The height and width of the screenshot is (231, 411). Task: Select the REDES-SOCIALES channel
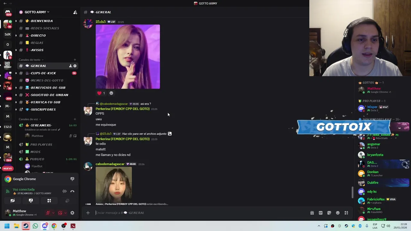pyautogui.click(x=48, y=28)
